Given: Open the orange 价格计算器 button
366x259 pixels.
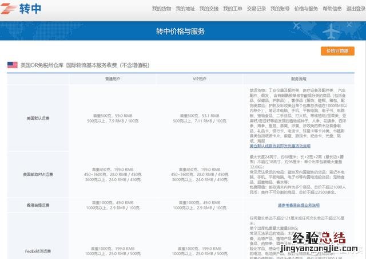Looking at the screenshot, I should [337, 50].
